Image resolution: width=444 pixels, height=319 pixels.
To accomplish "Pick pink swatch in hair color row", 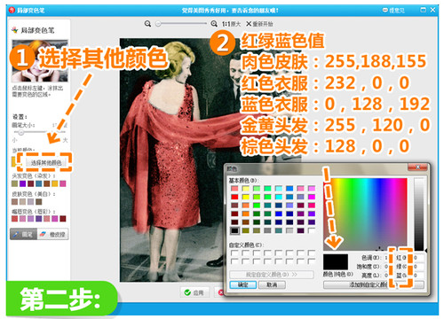I will [x=63, y=183].
